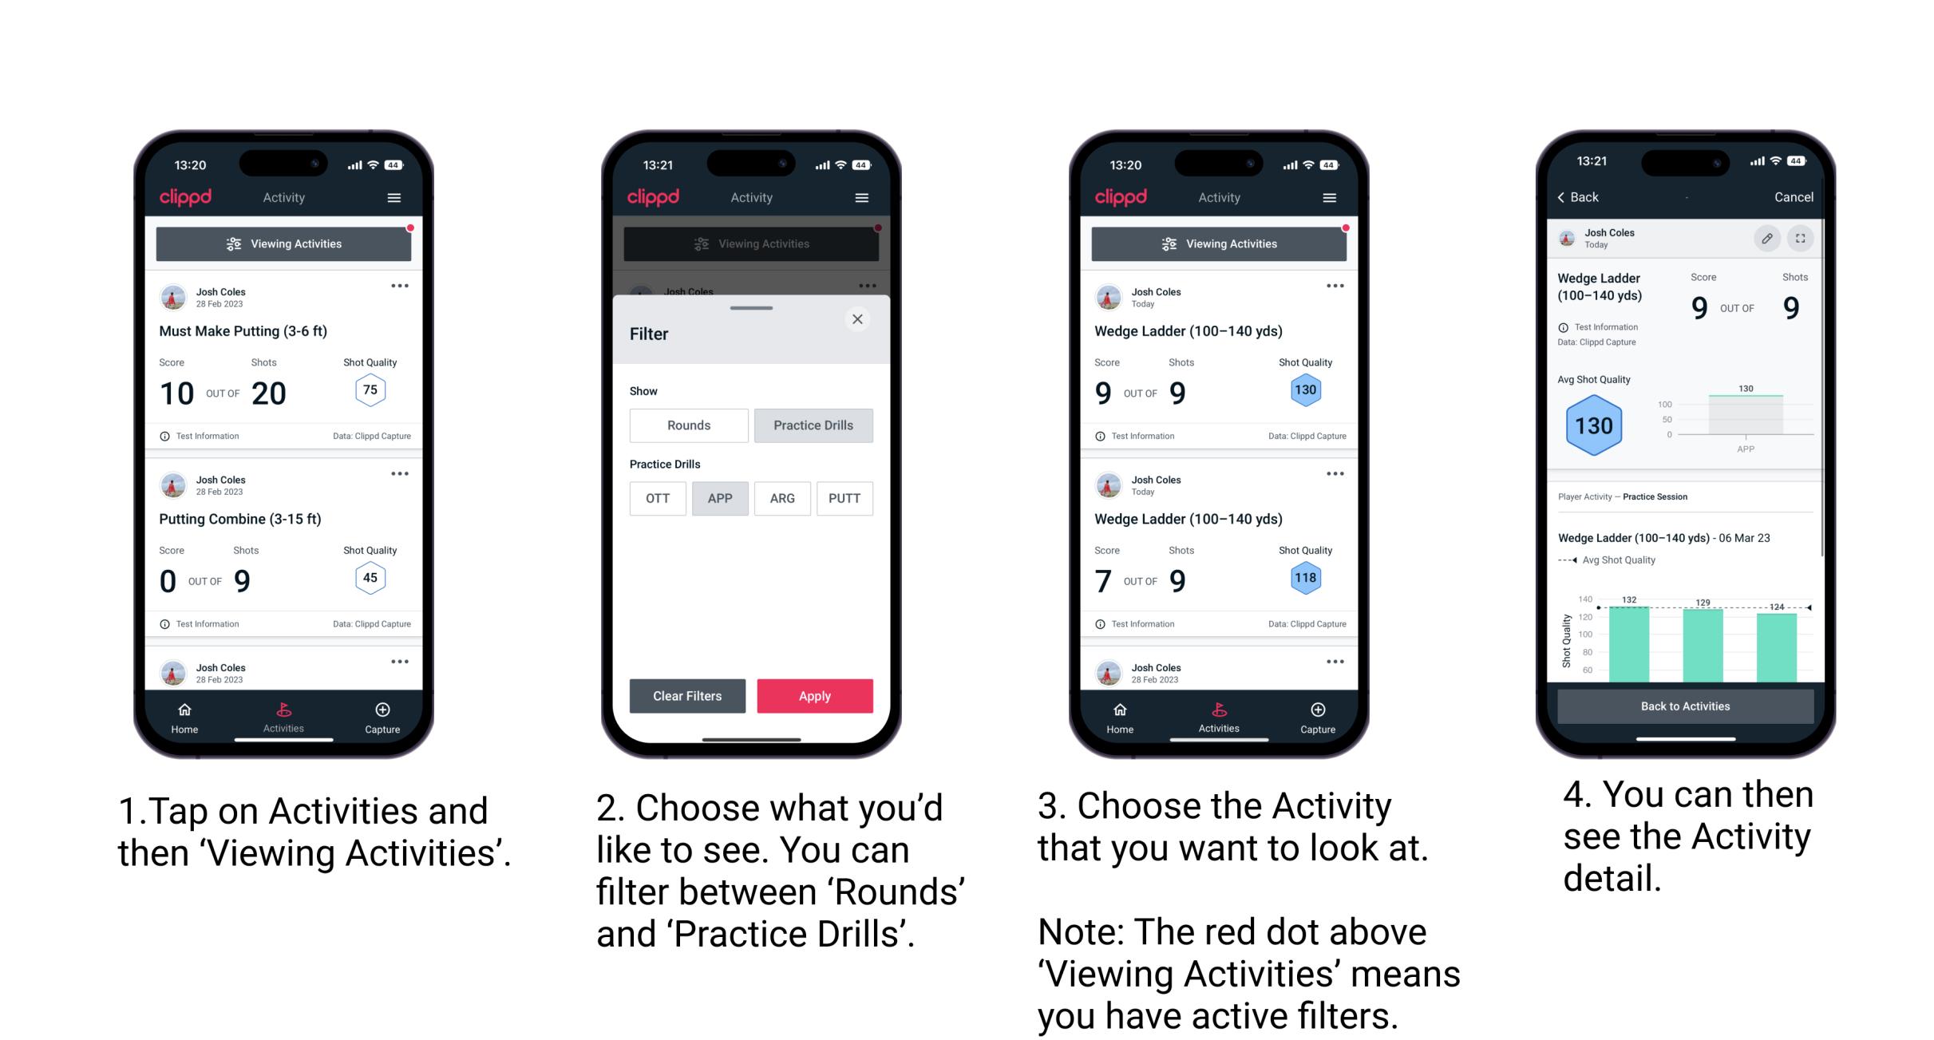Select the 'Practice Drills' toggle button in filter
The width and height of the screenshot is (1934, 1040).
pyautogui.click(x=813, y=425)
